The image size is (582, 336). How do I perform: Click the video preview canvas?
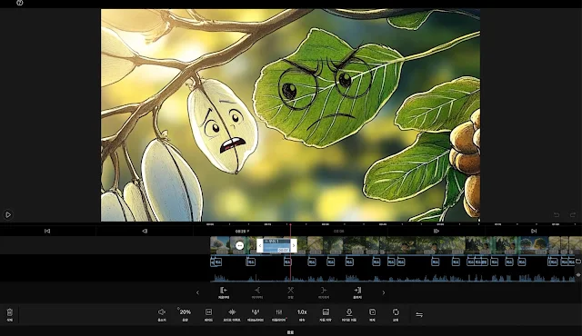point(290,115)
